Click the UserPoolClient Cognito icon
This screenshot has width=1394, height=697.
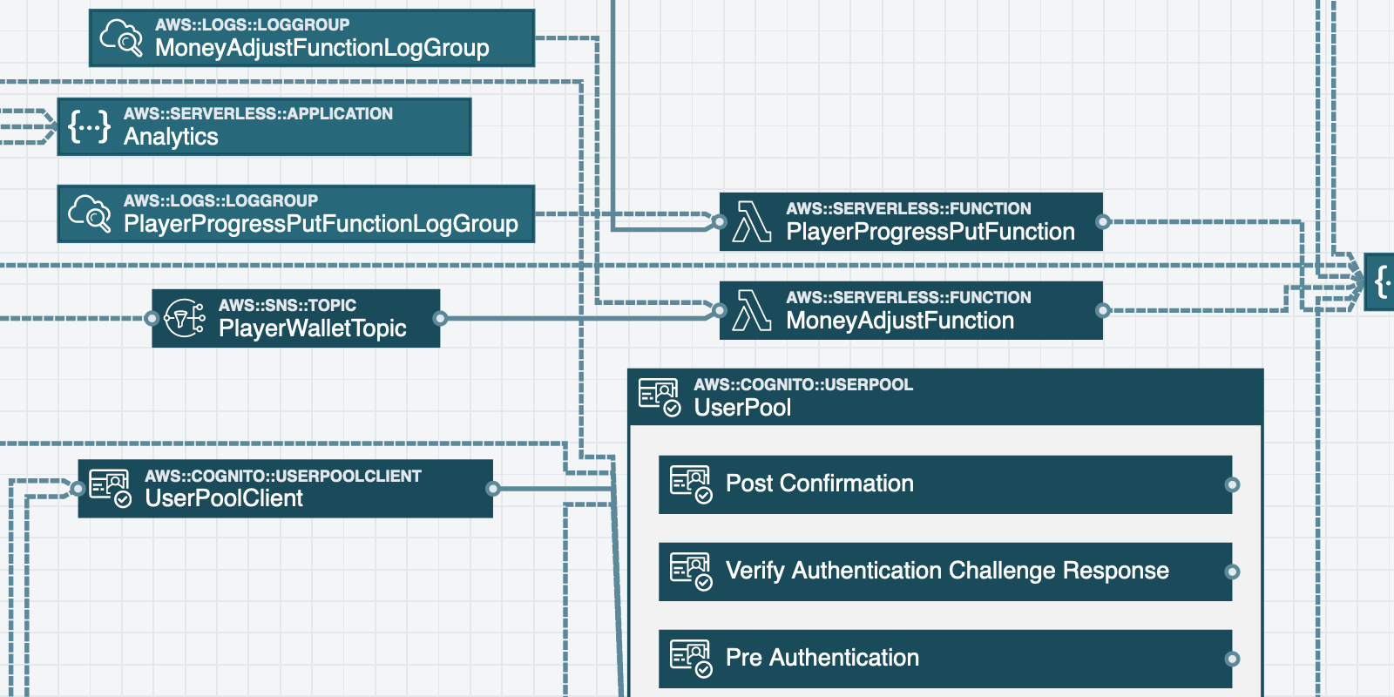(111, 489)
